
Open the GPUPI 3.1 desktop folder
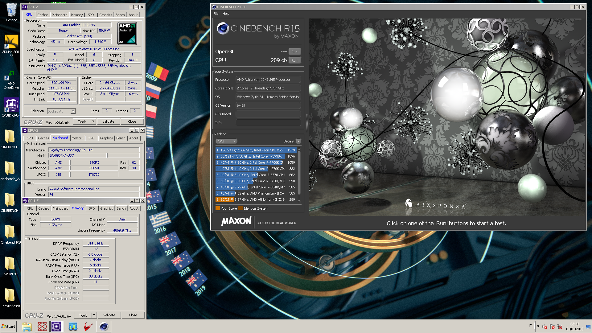tap(11, 266)
